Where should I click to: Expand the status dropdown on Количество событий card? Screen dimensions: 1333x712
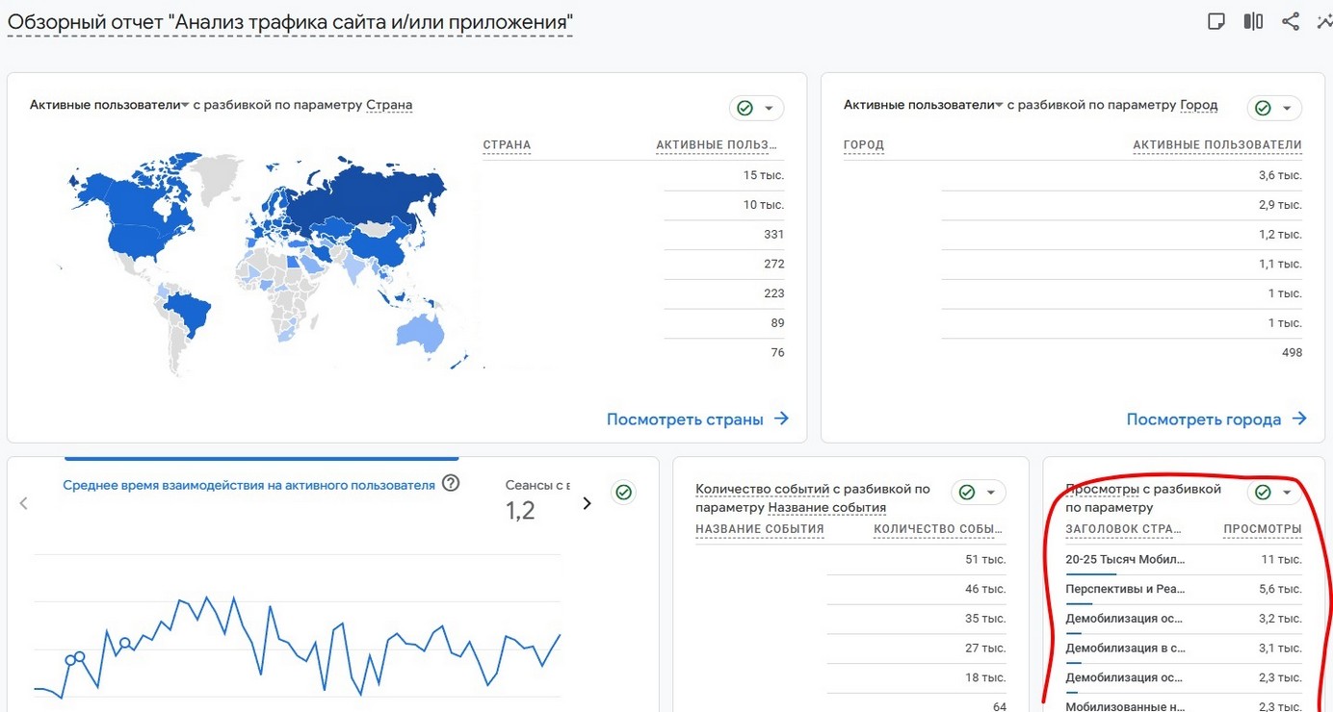point(978,493)
